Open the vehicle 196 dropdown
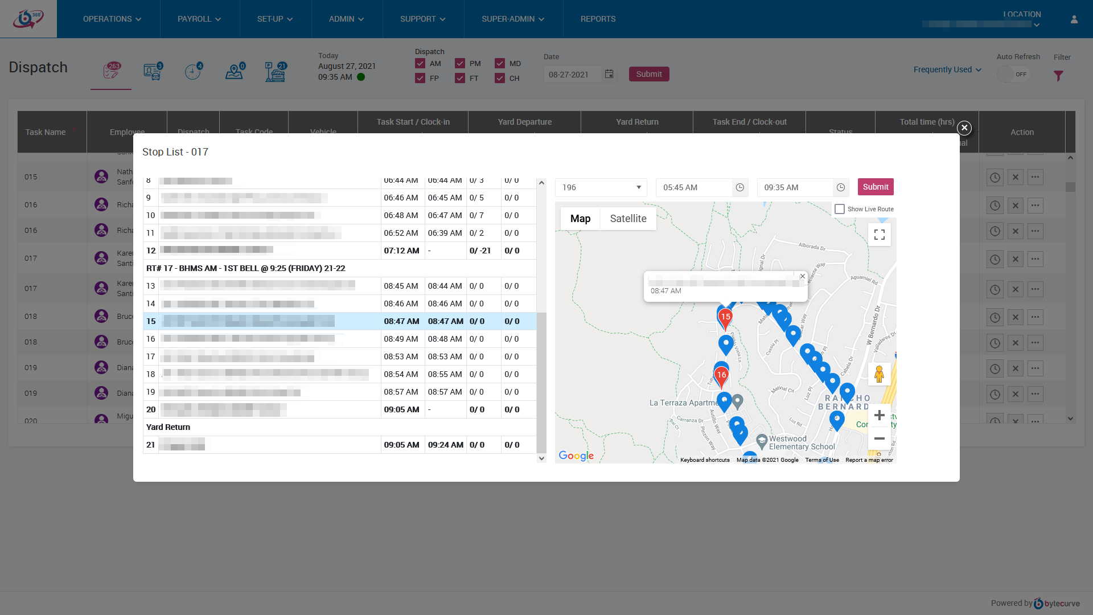 pyautogui.click(x=601, y=187)
